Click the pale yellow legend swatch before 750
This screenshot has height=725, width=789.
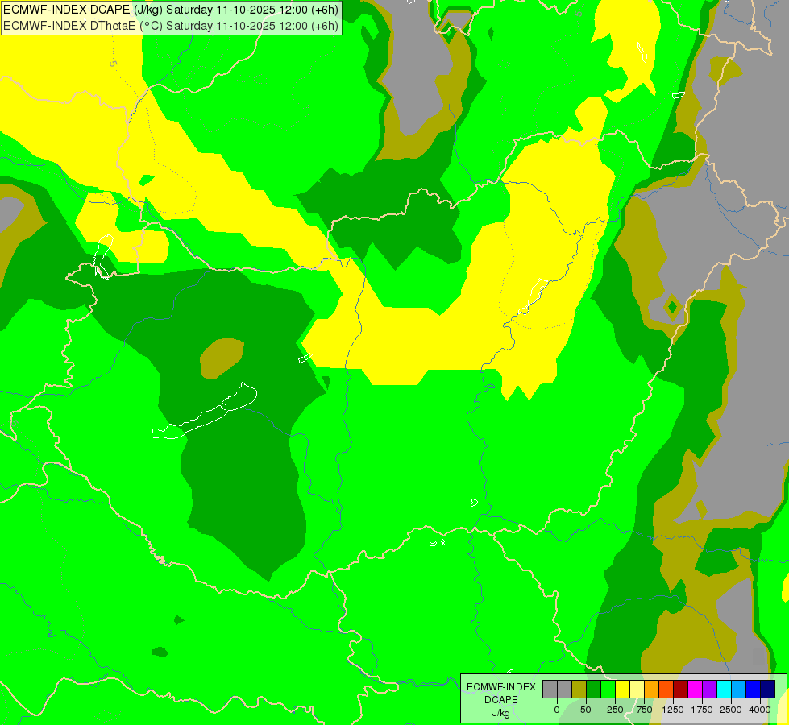pyautogui.click(x=637, y=690)
